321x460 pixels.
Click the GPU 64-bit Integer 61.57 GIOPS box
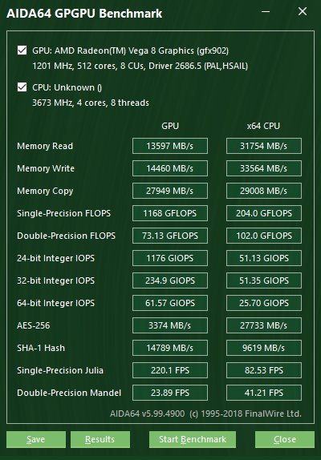point(170,303)
